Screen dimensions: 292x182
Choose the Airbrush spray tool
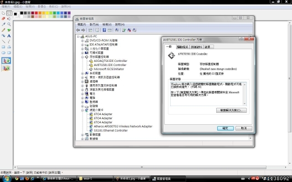click(x=3, y=35)
